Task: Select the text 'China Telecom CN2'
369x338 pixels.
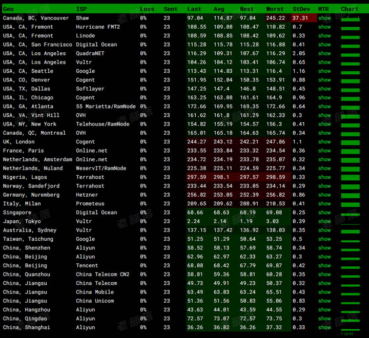Action: tap(102, 274)
